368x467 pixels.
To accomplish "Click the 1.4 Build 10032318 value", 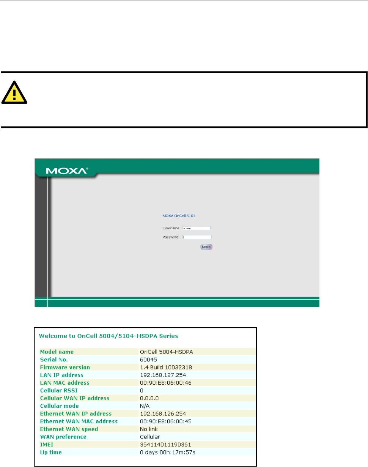I will pyautogui.click(x=166, y=367).
